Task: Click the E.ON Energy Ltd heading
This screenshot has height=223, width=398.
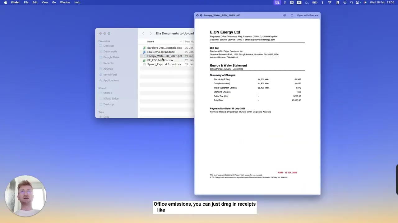Action: pos(225,32)
